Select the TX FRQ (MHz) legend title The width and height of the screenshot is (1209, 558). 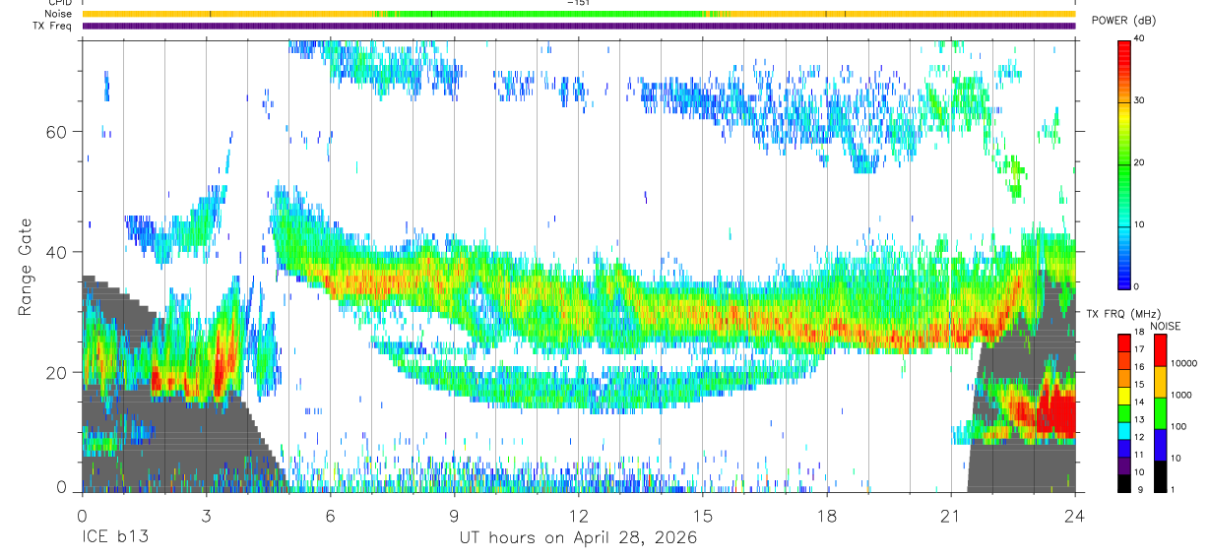(x=1123, y=313)
